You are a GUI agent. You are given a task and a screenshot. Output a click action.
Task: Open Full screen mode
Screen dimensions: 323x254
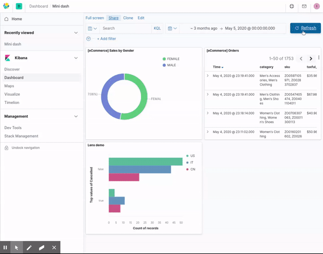coord(95,18)
